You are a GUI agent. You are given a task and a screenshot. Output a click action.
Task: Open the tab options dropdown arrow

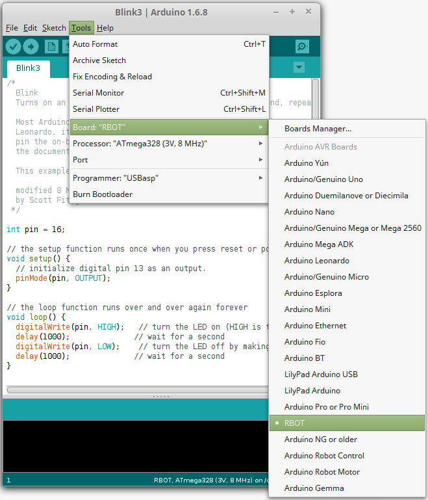299,67
